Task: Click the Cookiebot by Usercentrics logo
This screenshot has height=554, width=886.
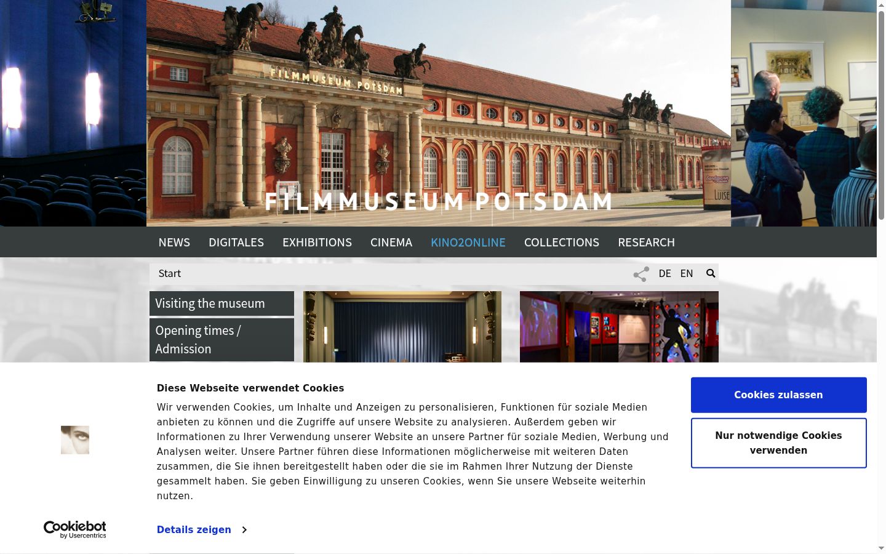Action: [75, 529]
